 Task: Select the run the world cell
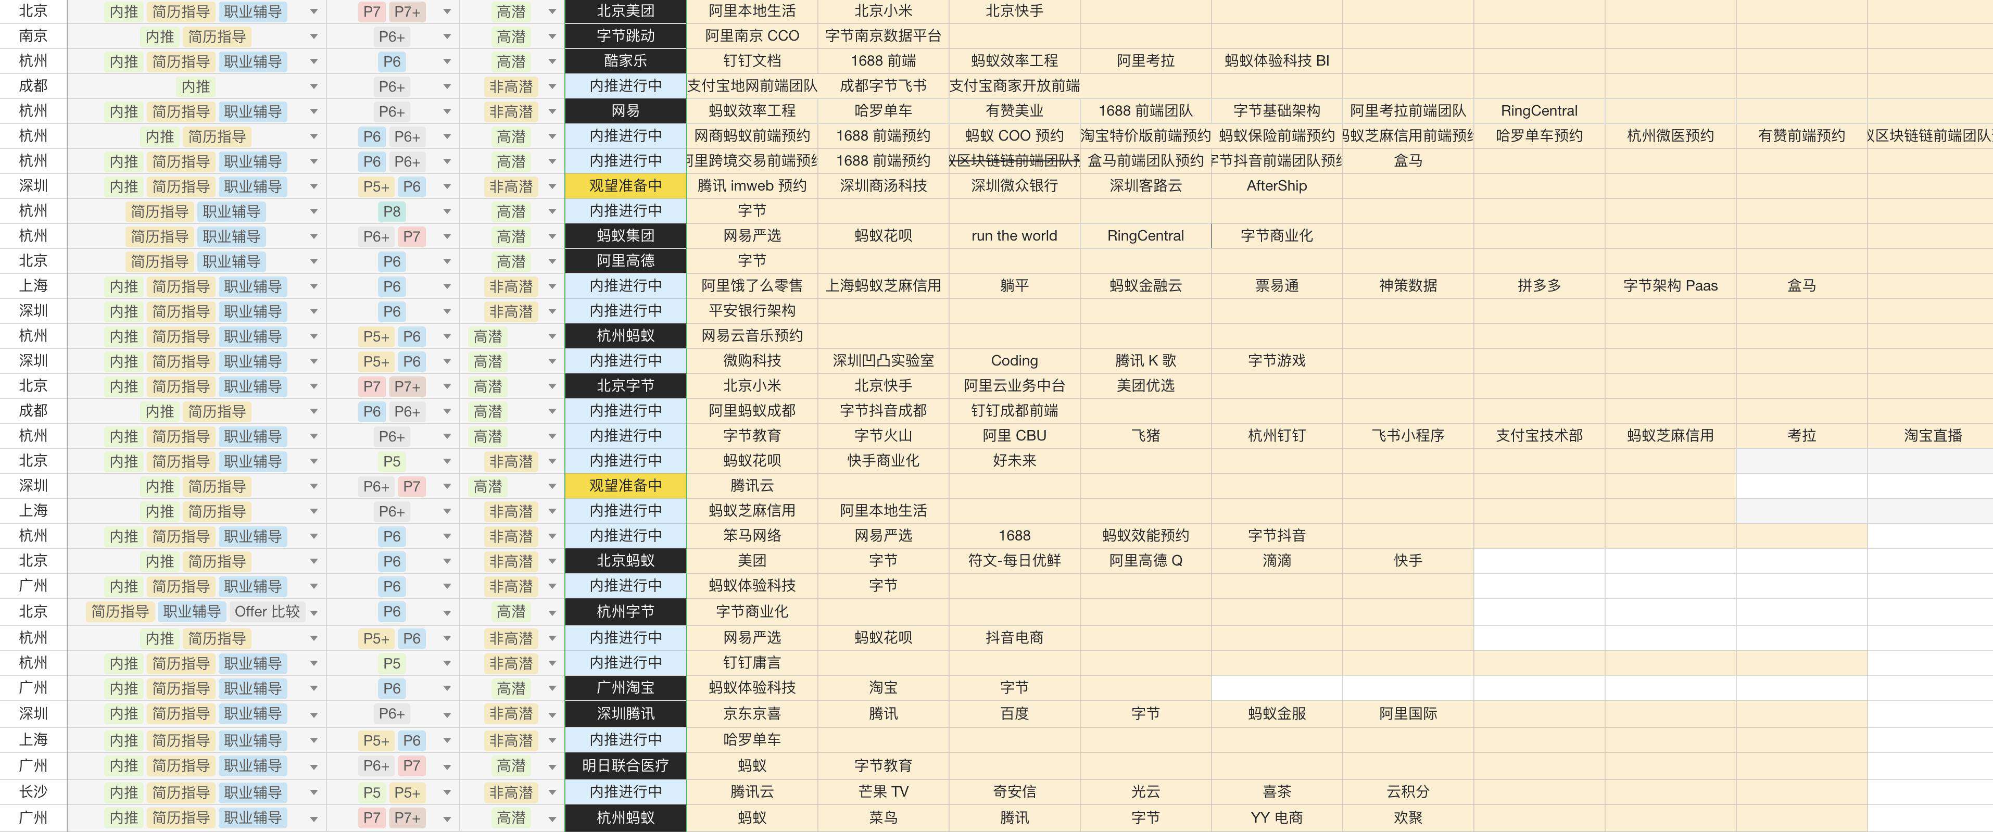tap(1014, 235)
